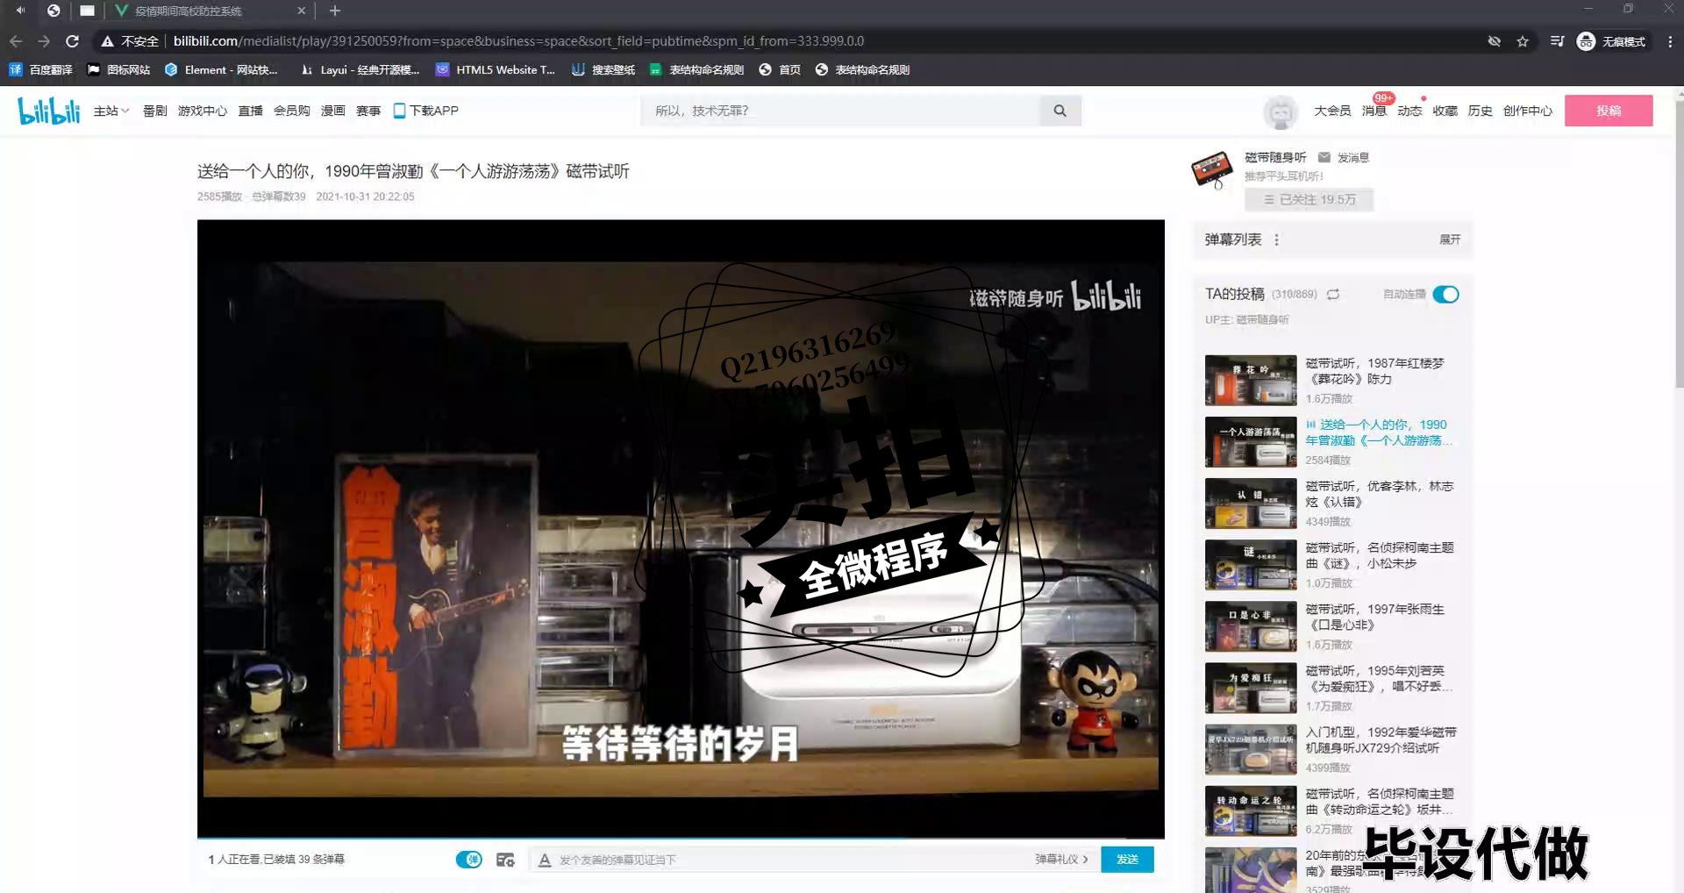Viewport: 1684px width, 893px height.
Task: Reload the page
Action: [73, 41]
